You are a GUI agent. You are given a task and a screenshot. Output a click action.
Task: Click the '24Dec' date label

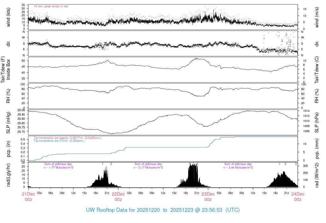(x=298, y=194)
